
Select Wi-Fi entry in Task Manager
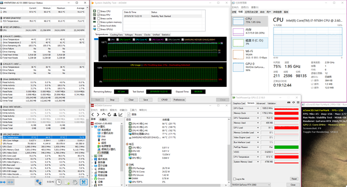250,54
